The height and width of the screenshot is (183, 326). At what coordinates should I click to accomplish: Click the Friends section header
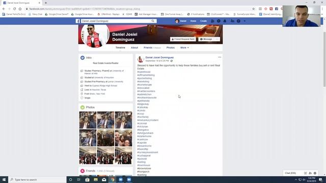91,171
